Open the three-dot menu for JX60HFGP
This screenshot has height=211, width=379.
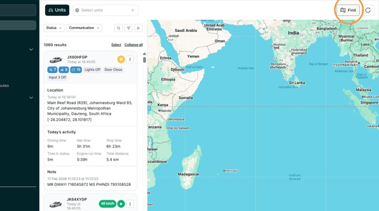130,59
